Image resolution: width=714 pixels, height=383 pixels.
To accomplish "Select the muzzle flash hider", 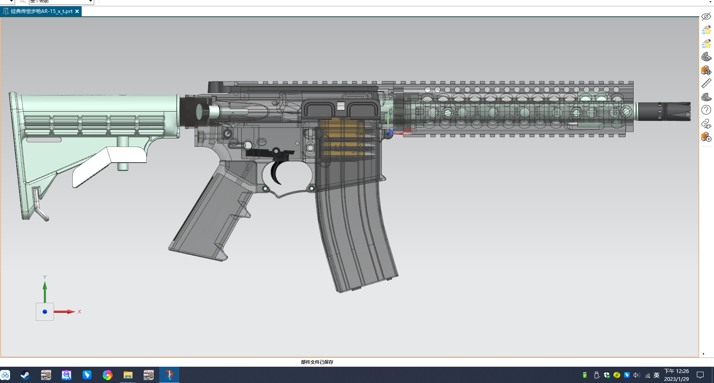I will [664, 111].
